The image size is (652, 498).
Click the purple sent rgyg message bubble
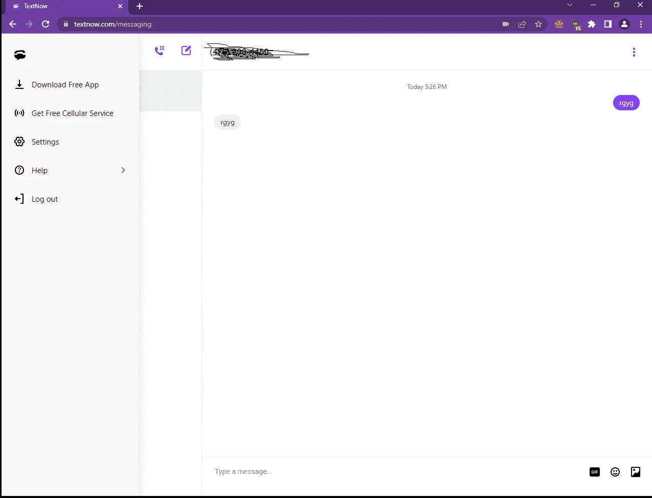[626, 103]
